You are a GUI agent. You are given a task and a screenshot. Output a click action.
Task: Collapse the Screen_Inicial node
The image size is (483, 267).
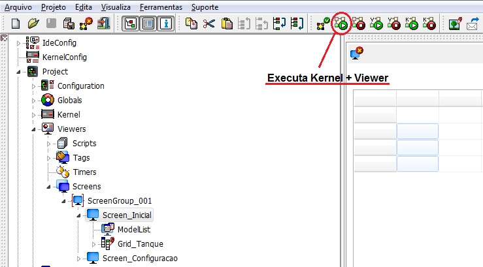point(78,215)
